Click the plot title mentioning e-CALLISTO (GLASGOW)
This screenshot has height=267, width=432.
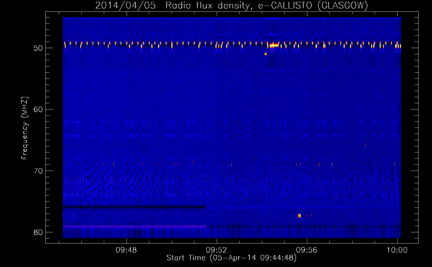point(231,5)
